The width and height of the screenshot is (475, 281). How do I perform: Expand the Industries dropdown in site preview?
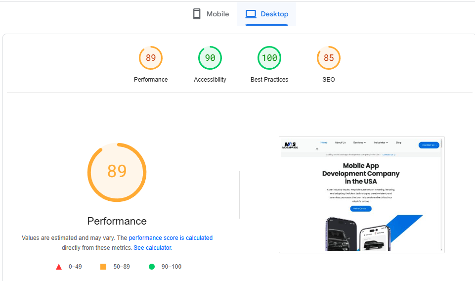(x=381, y=142)
